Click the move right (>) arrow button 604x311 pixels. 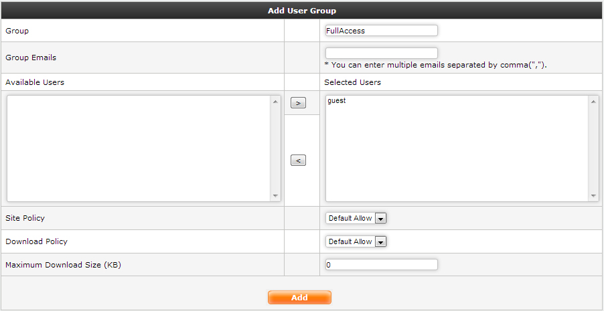(298, 103)
